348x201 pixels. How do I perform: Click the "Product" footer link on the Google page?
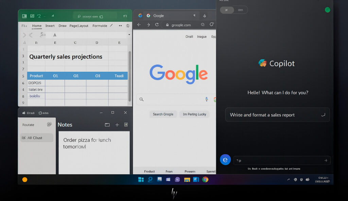150,172
